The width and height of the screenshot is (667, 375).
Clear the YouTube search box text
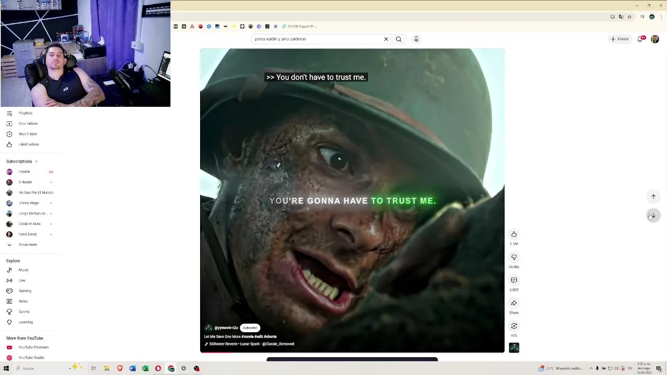point(386,39)
